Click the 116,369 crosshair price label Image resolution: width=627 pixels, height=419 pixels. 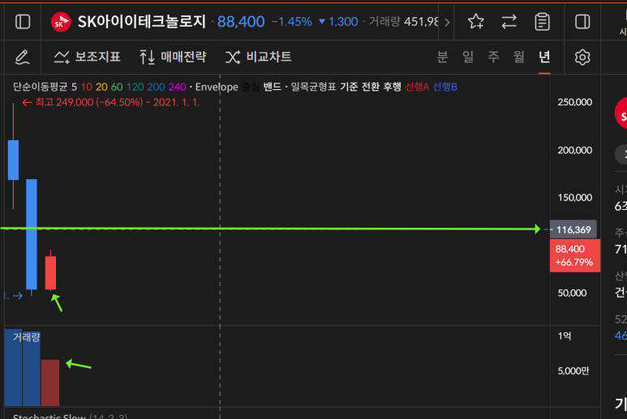point(573,229)
